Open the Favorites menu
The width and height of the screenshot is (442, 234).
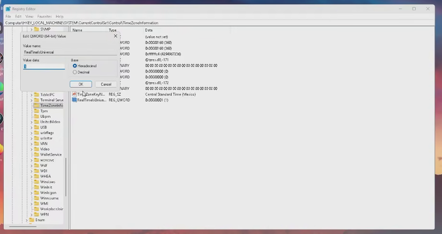pyautogui.click(x=44, y=17)
